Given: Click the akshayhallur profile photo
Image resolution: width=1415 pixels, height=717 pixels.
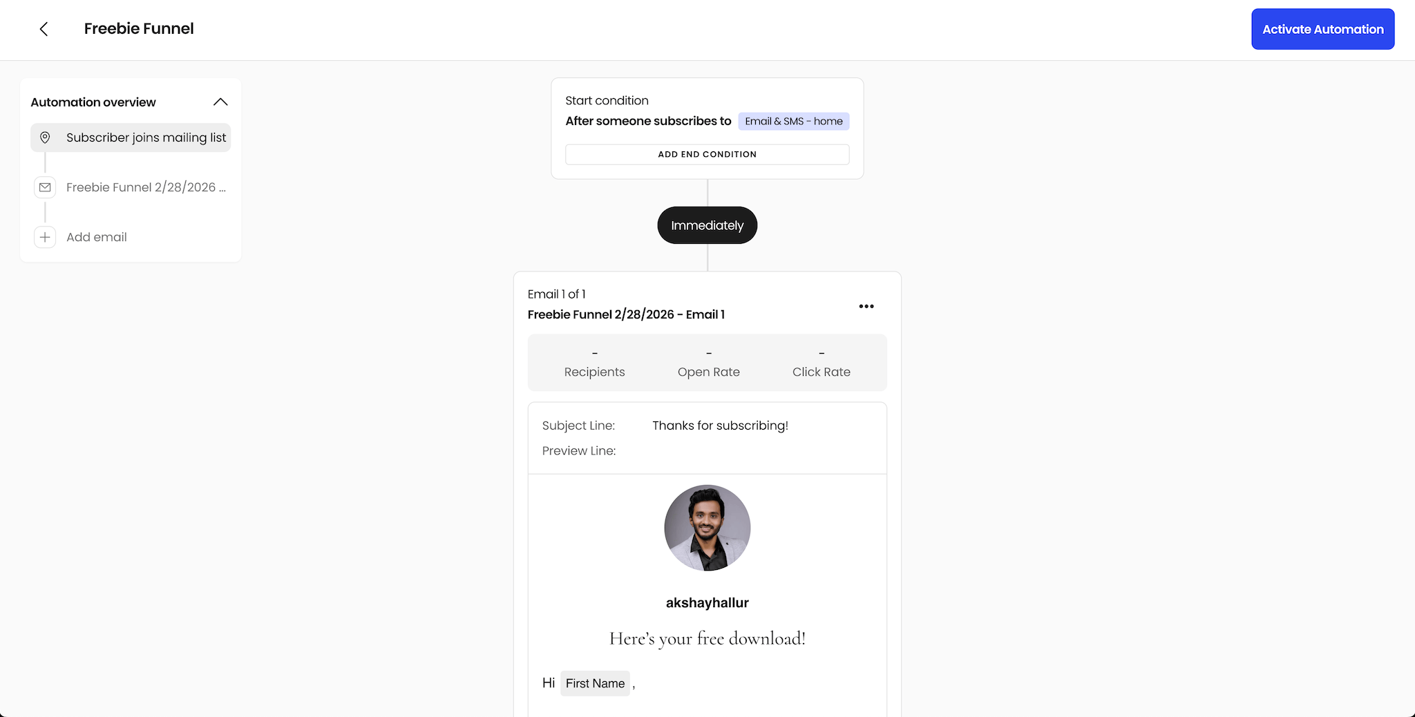Looking at the screenshot, I should 707,528.
